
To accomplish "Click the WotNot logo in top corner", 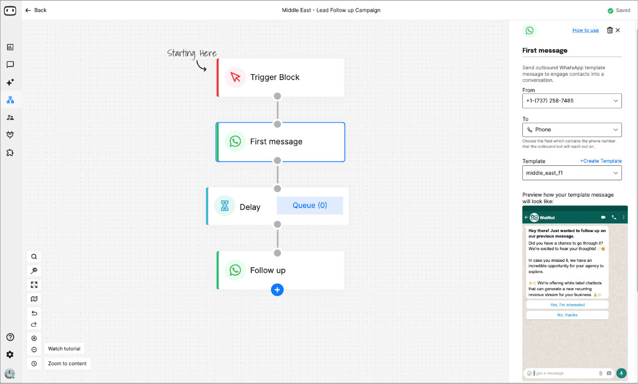I will (10, 11).
